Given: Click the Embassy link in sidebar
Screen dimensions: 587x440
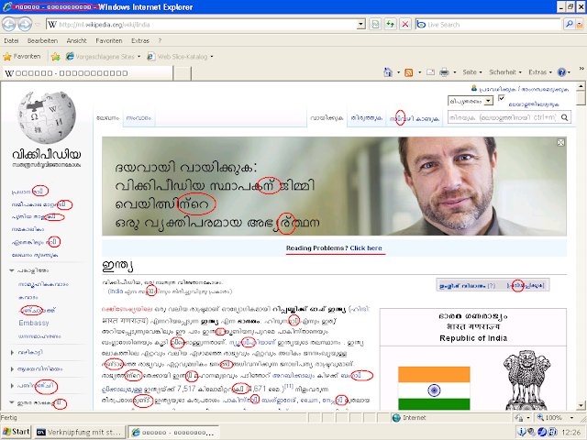Looking at the screenshot, I should coord(34,323).
